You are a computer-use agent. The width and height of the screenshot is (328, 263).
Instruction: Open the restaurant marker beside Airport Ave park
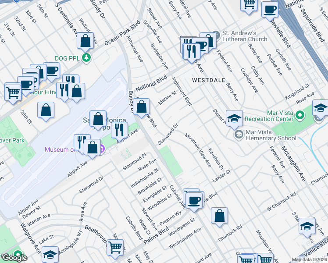pyautogui.click(x=119, y=131)
